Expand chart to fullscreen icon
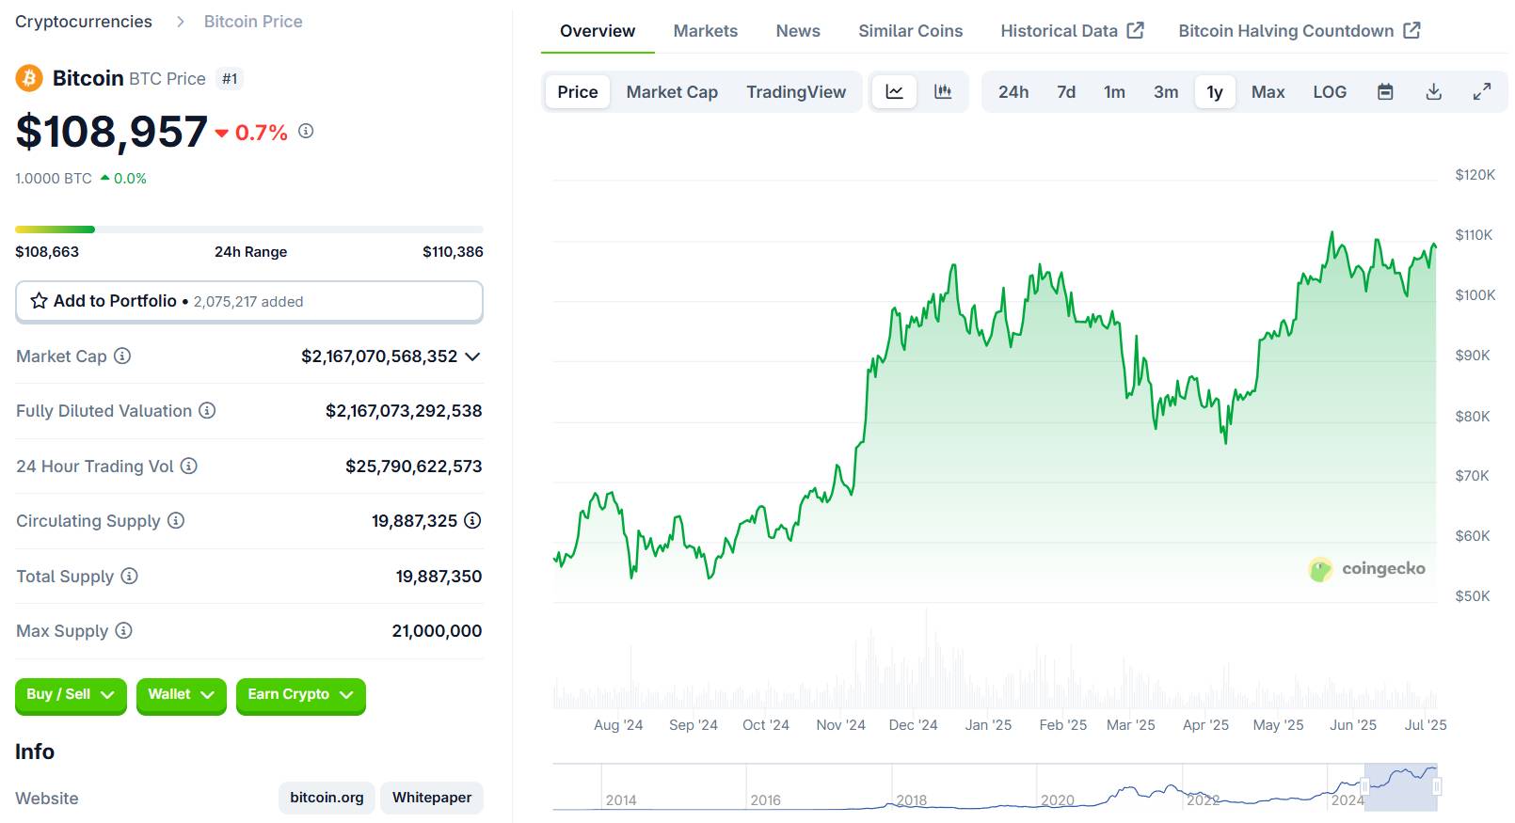Image resolution: width=1515 pixels, height=823 pixels. pyautogui.click(x=1482, y=92)
